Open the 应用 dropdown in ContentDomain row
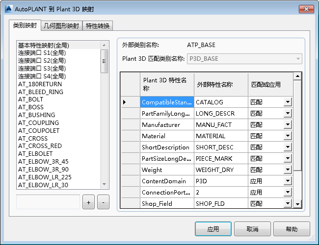 pyautogui.click(x=288, y=181)
